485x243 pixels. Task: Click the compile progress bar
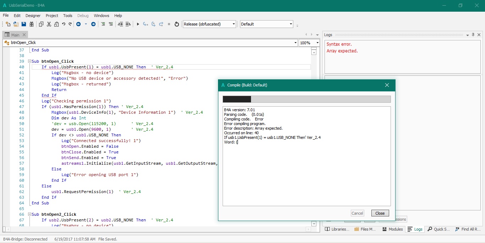(x=306, y=99)
